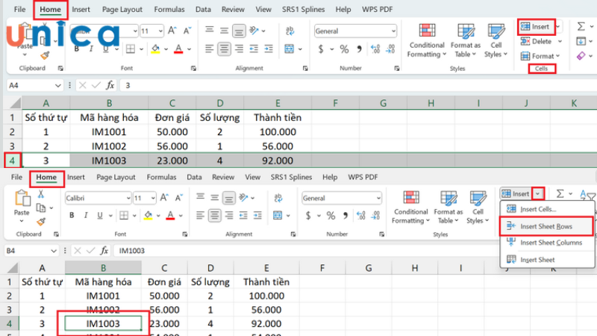The image size is (597, 336).
Task: Expand Name Box A4 dropdown in top window
Action: pyautogui.click(x=58, y=85)
